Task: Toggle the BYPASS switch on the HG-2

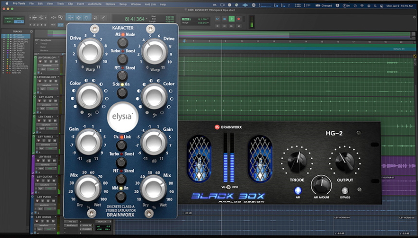Action: [345, 190]
